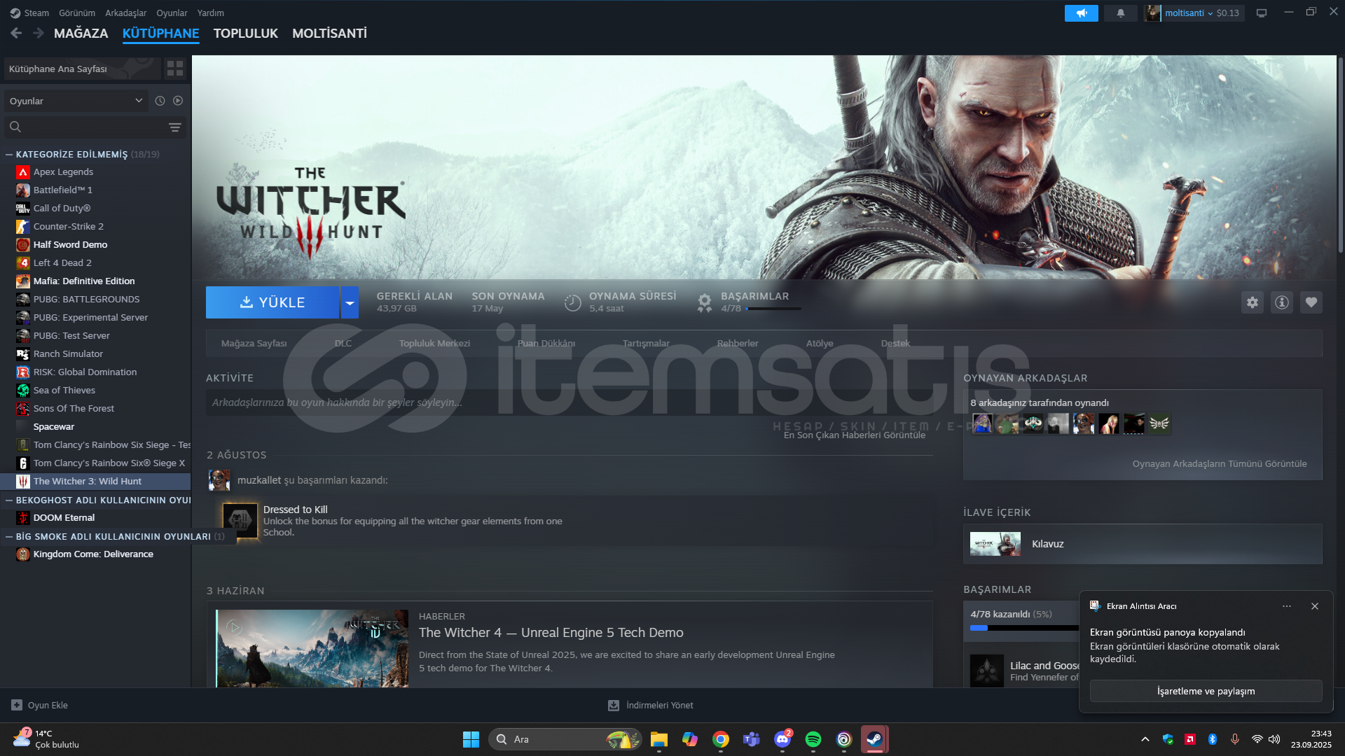The height and width of the screenshot is (756, 1345).
Task: Open Topluluk Merkezi link
Action: click(x=434, y=344)
